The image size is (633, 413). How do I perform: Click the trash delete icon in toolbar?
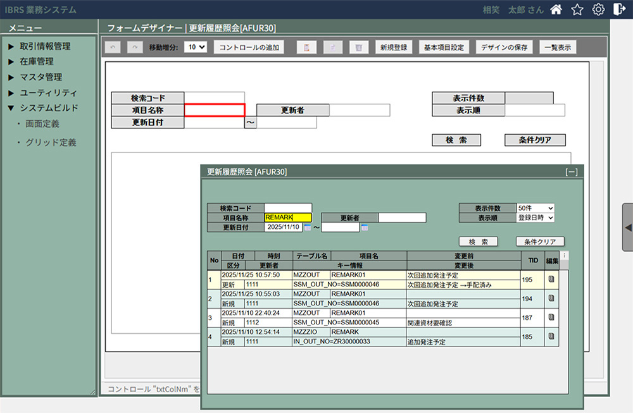[358, 47]
